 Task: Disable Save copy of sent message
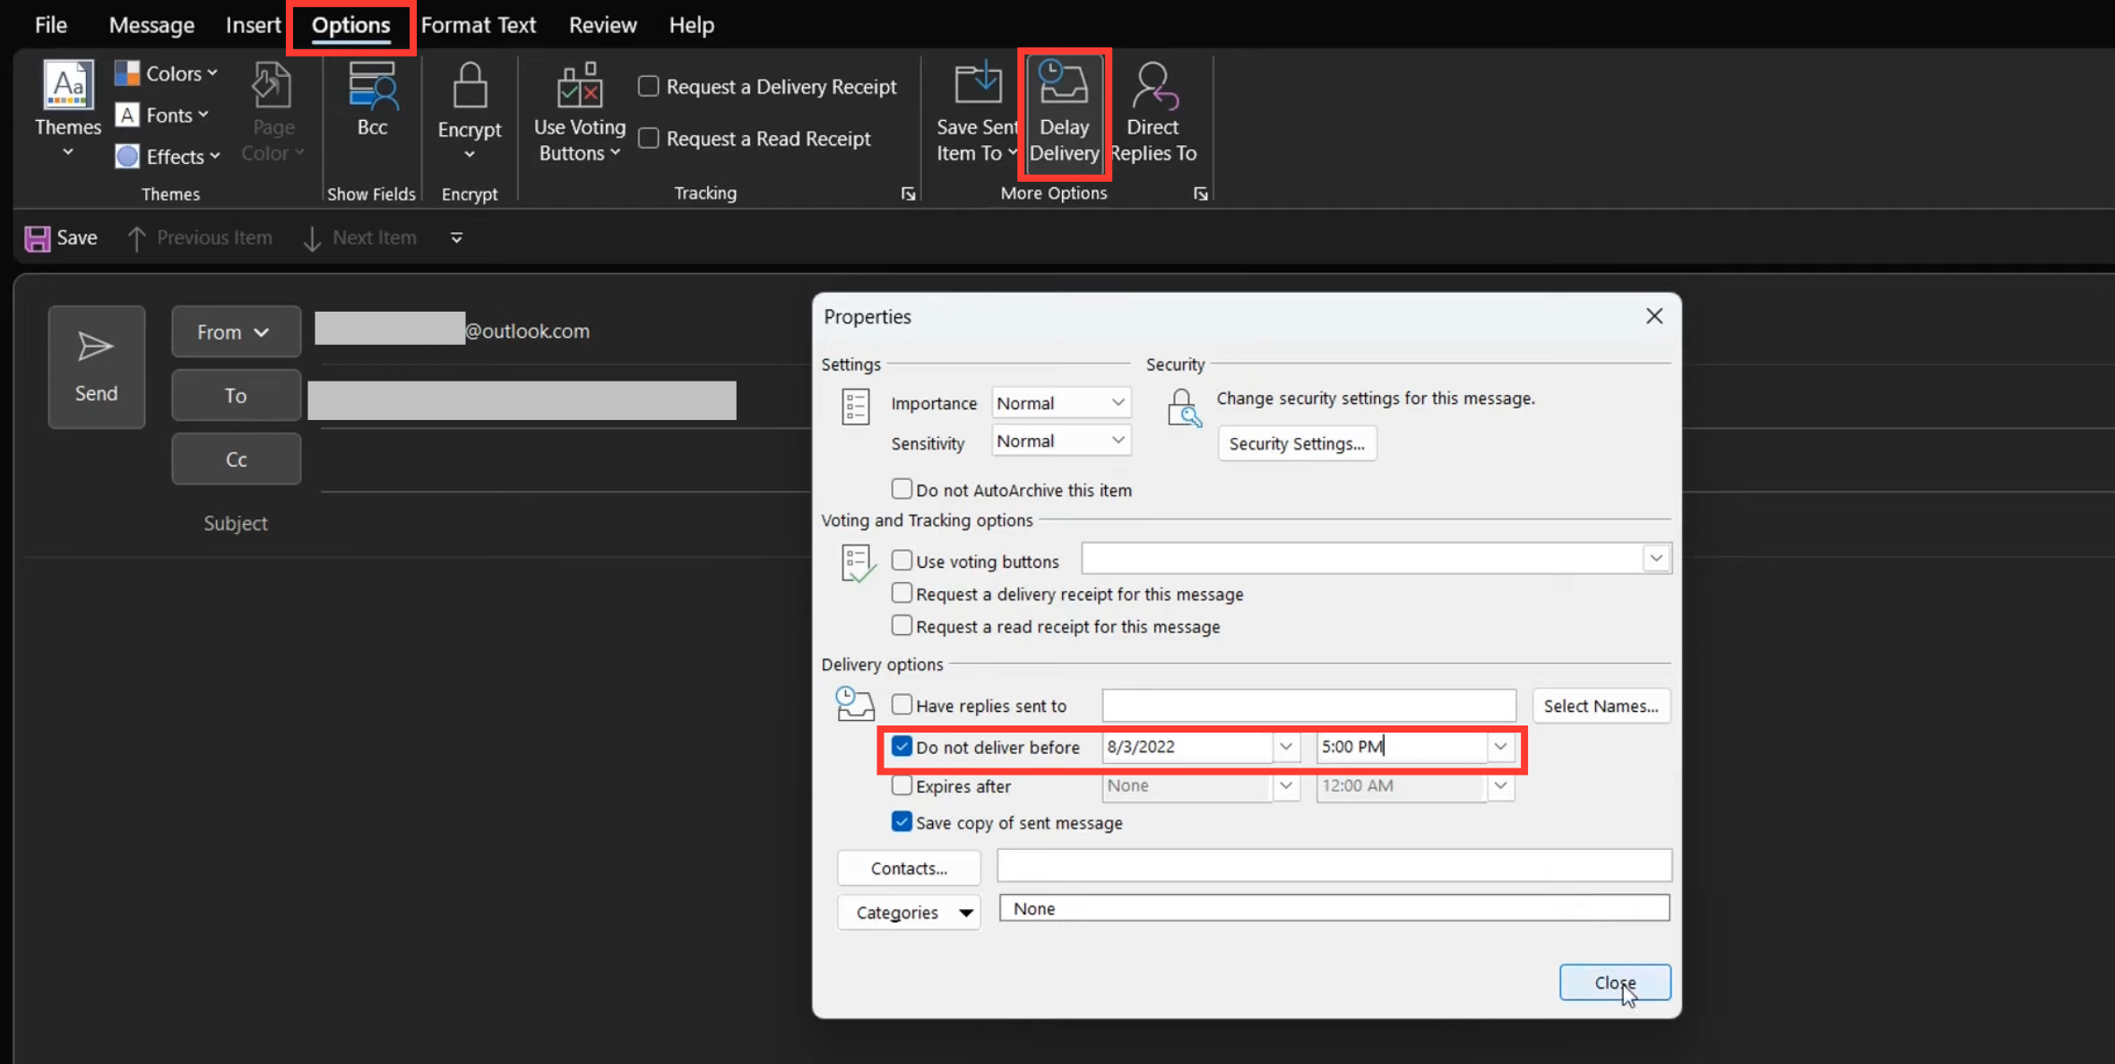[x=901, y=821]
